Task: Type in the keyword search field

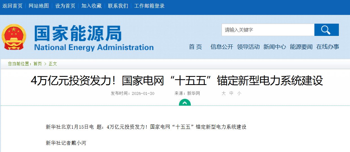Action: (x=268, y=30)
